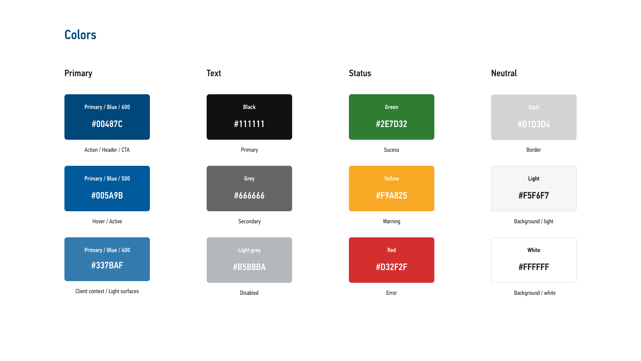Click the Grey #666666 swatch
The height and width of the screenshot is (361, 641).
point(249,188)
